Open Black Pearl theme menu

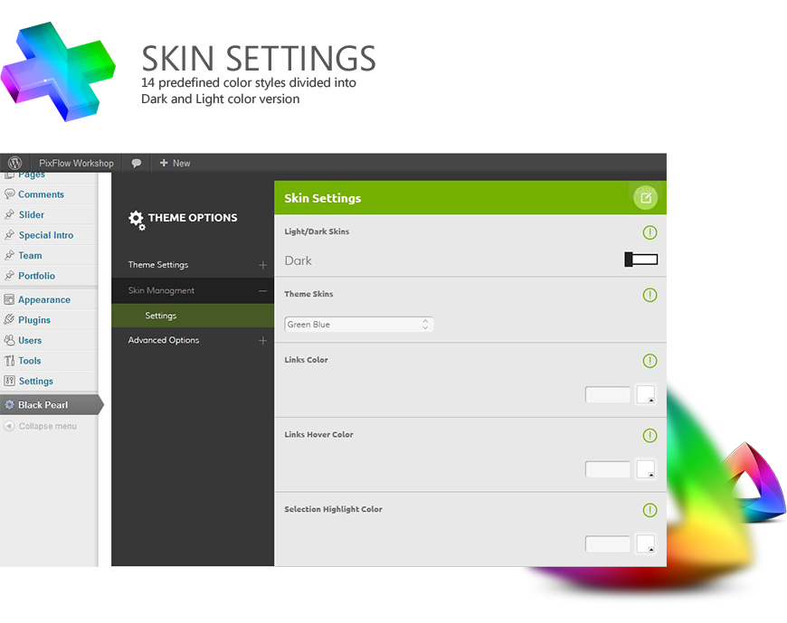[43, 405]
